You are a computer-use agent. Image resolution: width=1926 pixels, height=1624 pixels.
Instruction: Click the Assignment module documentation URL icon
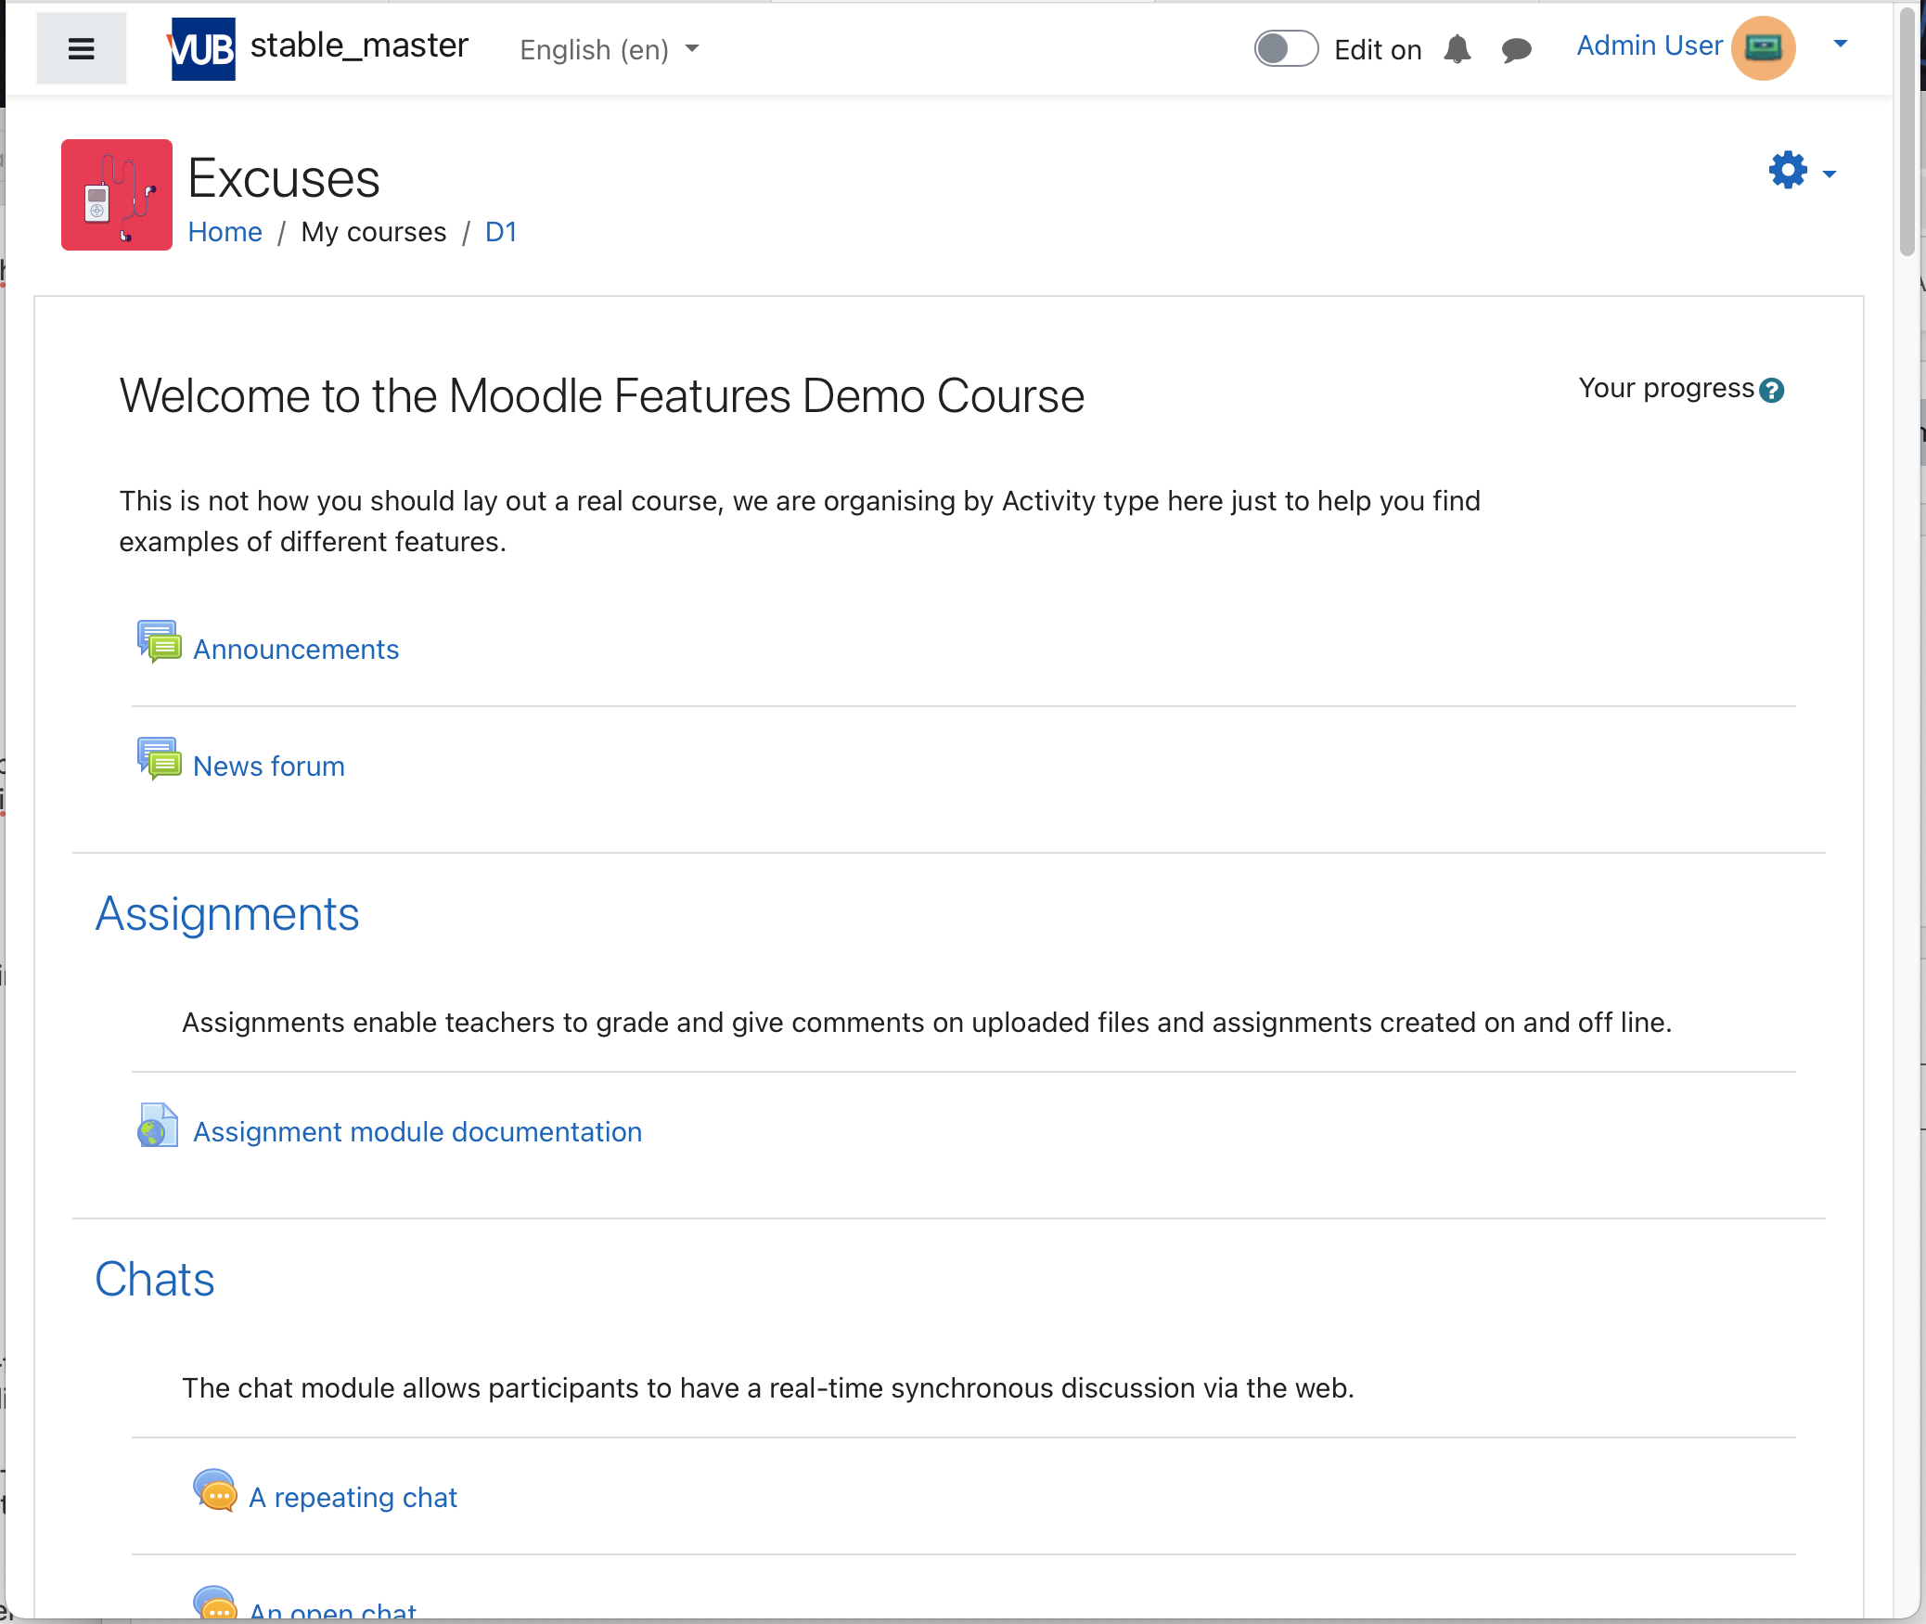tap(159, 1125)
